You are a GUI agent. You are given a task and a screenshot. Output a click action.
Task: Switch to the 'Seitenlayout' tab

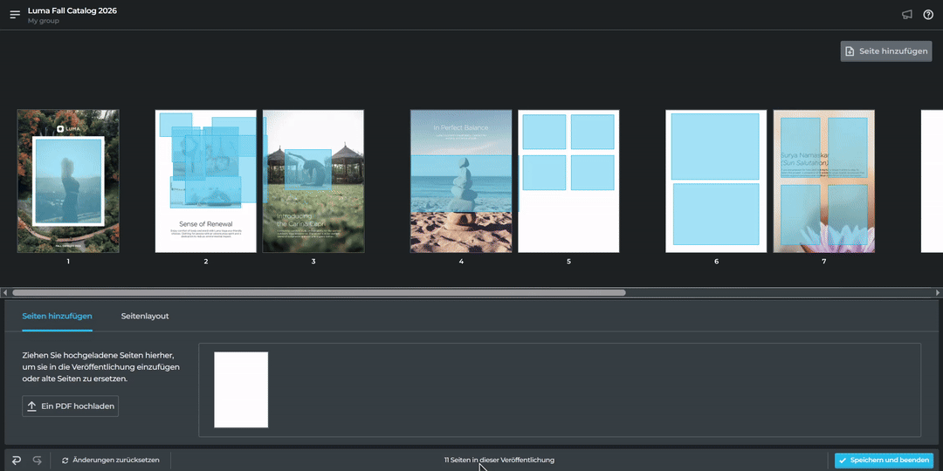145,316
